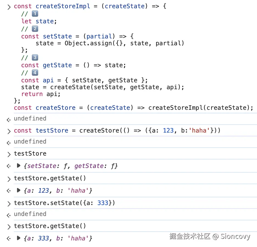Click output arrow beside last undefined result
This screenshot has width=257, height=247.
click(9, 214)
